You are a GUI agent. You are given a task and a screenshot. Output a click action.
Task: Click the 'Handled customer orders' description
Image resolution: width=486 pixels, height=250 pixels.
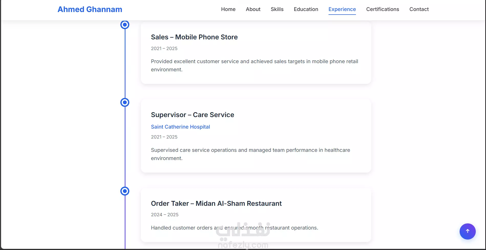click(x=234, y=228)
